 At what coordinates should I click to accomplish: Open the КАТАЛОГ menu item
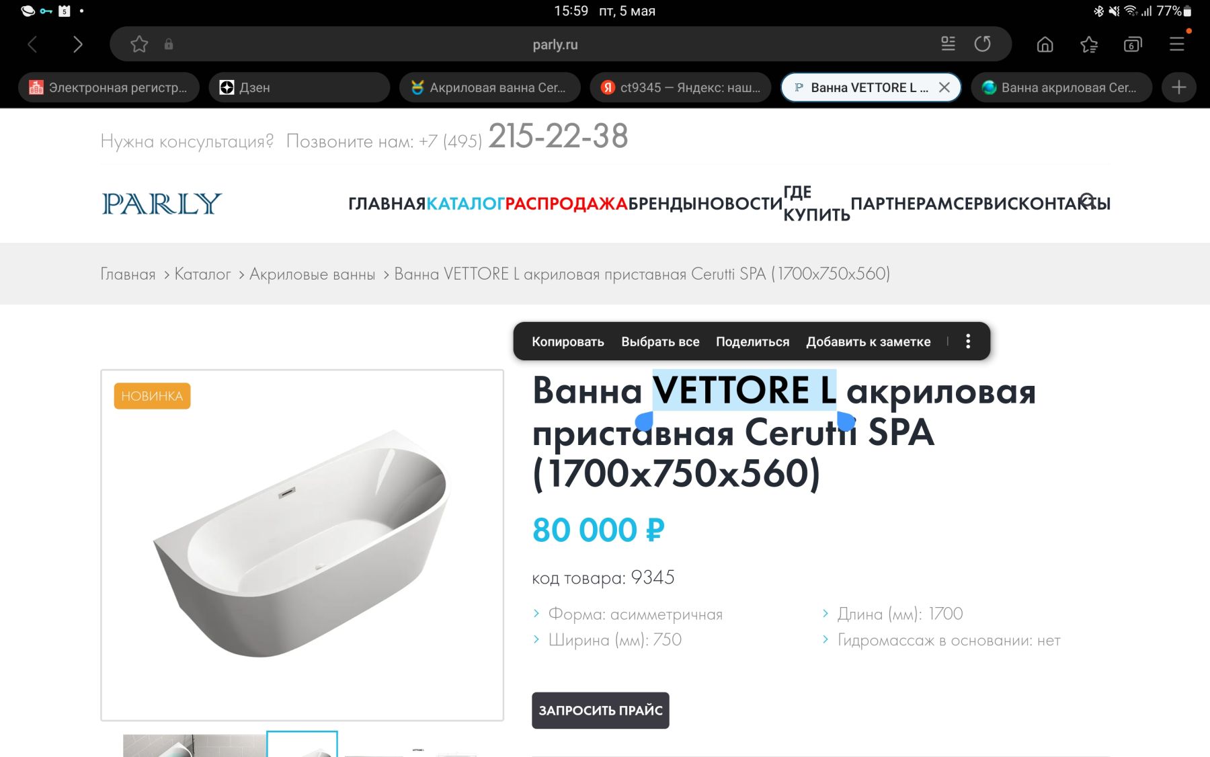coord(465,204)
